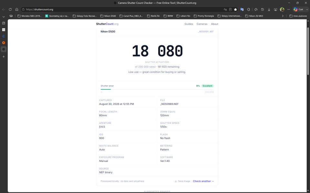Click the 1/50s shutter speed value
The image size is (310, 193).
coord(163,127)
